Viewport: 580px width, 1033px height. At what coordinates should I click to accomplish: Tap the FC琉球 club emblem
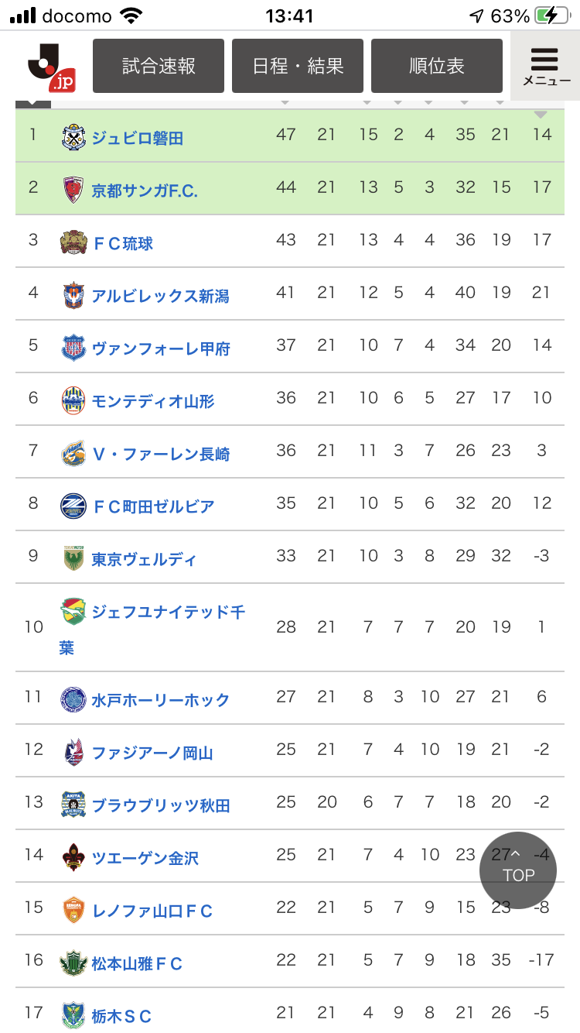[73, 243]
